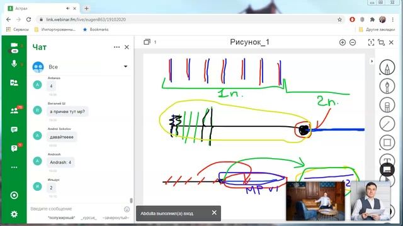The height and width of the screenshot is (226, 403).
Task: Open the Opera extension red icon
Action: (x=352, y=19)
